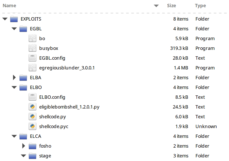Click the egregiousblunder_3.0.0.1 program icon
The image size is (229, 161).
(32, 68)
